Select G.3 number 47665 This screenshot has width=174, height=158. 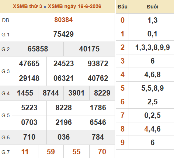[29, 64]
